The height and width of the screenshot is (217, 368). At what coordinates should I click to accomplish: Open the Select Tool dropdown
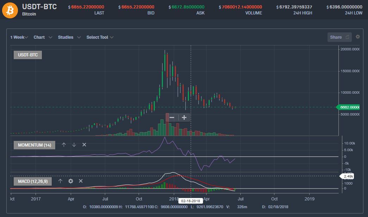[x=100, y=37]
